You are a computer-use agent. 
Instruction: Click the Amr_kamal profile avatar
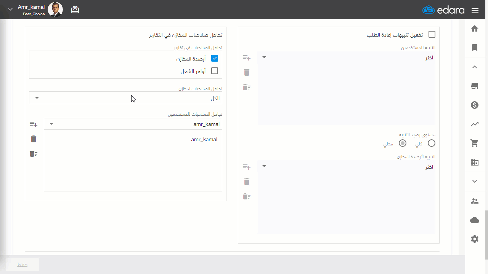[55, 10]
